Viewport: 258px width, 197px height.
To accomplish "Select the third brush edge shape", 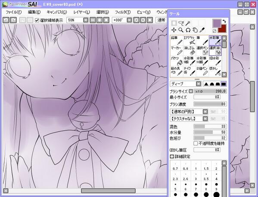I will coord(218,84).
